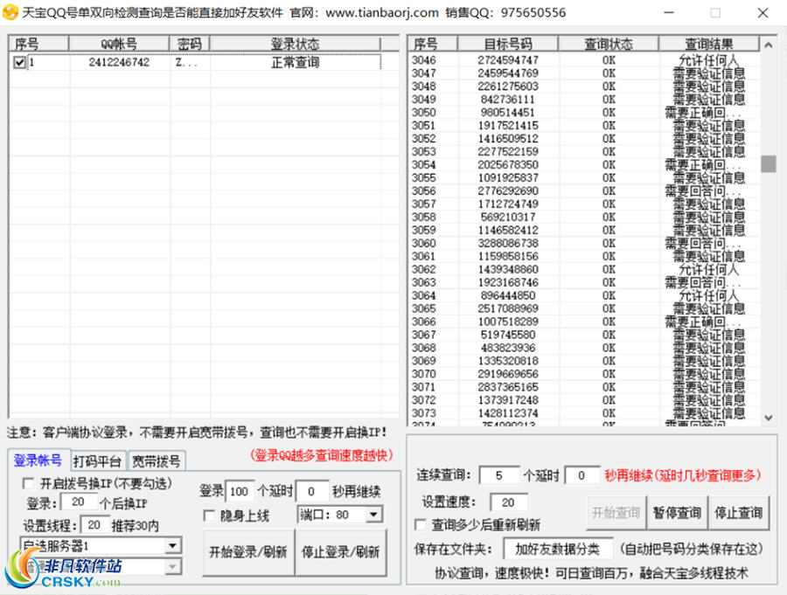Select target number 2025678350
The image size is (787, 595).
[508, 164]
